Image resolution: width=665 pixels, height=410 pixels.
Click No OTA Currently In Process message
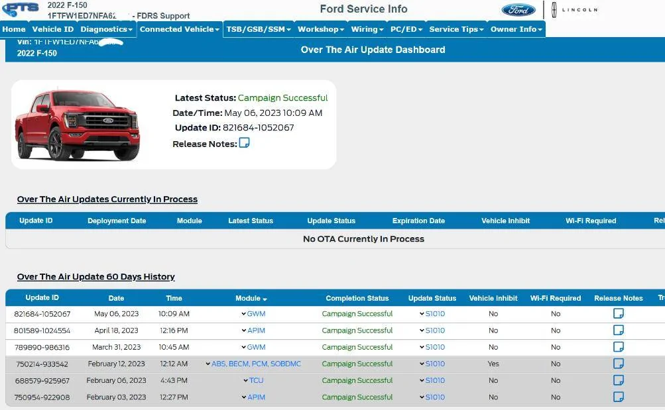pos(363,239)
